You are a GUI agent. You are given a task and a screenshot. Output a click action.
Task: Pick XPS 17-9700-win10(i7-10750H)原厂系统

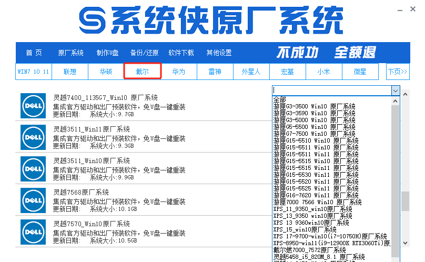coord(332,237)
